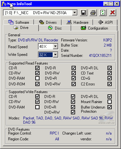Click the vendor n/a value
Screen dimensions: 121x149
coord(109,139)
